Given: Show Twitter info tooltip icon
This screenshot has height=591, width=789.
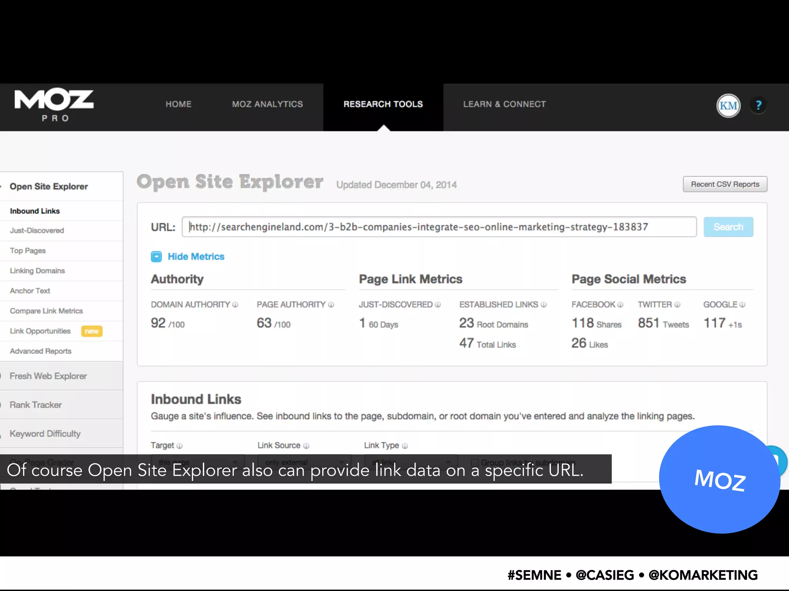Looking at the screenshot, I should click(x=677, y=305).
